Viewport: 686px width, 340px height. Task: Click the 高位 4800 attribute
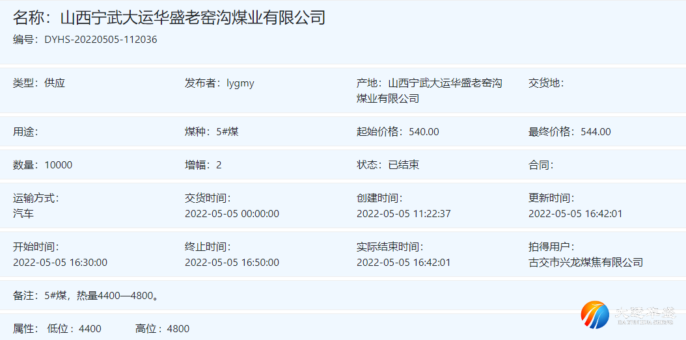[162, 329]
